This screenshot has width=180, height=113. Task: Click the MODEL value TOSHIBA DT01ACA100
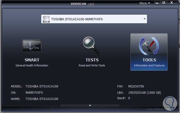coord(42,86)
